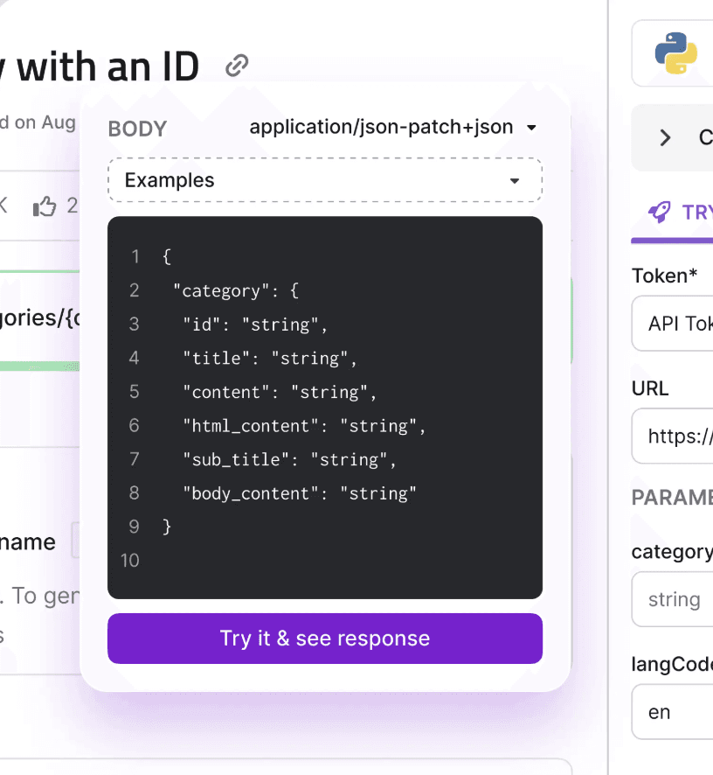Viewport: 713px width, 775px height.
Task: Click the anchor link icon beside heading
Action: (x=237, y=66)
